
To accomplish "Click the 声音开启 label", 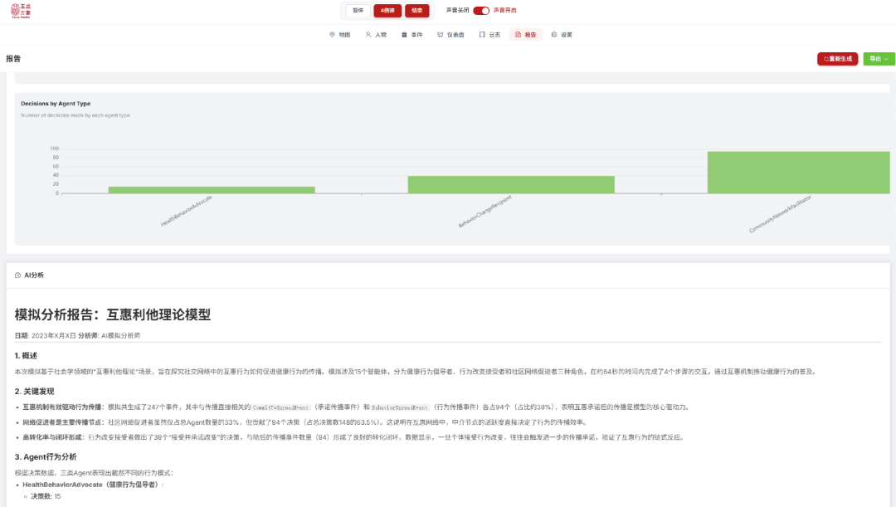I will pyautogui.click(x=504, y=11).
